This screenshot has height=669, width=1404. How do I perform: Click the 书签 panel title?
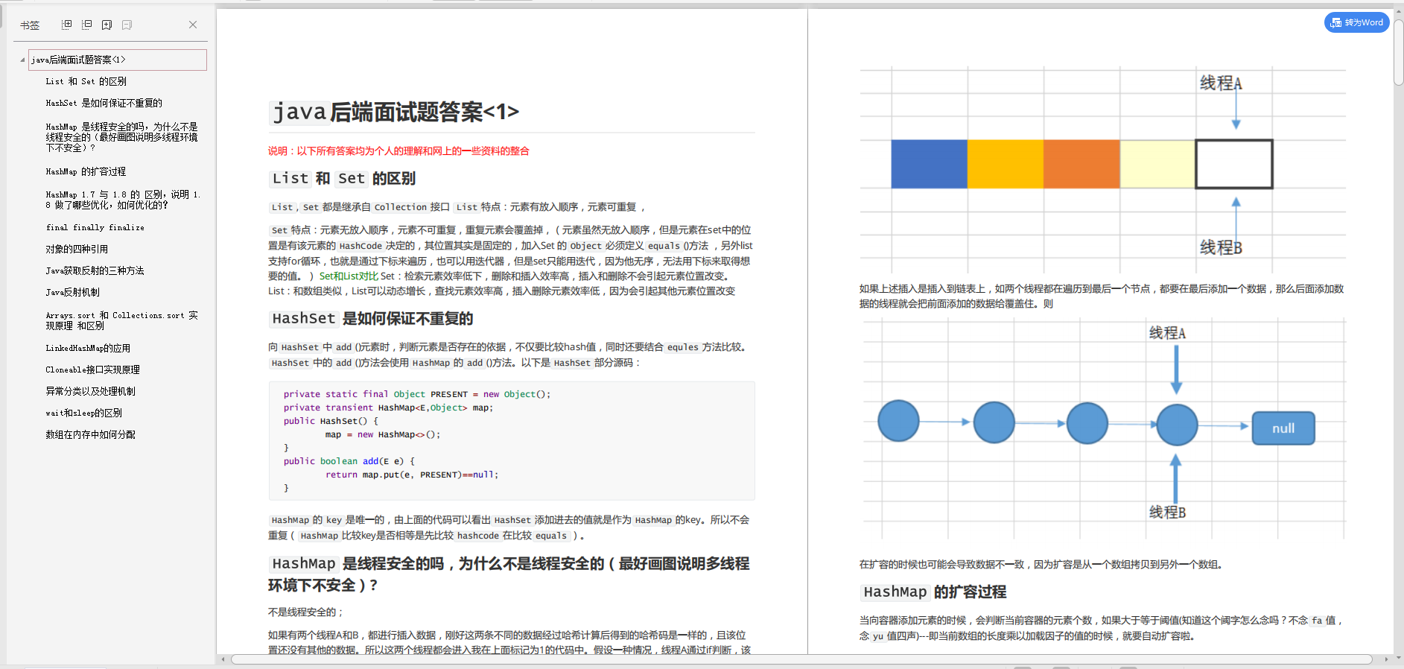pyautogui.click(x=30, y=25)
